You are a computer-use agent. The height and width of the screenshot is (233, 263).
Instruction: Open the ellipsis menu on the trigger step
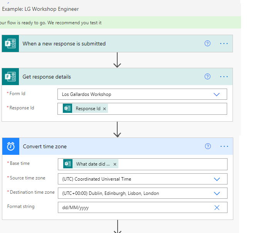click(224, 44)
